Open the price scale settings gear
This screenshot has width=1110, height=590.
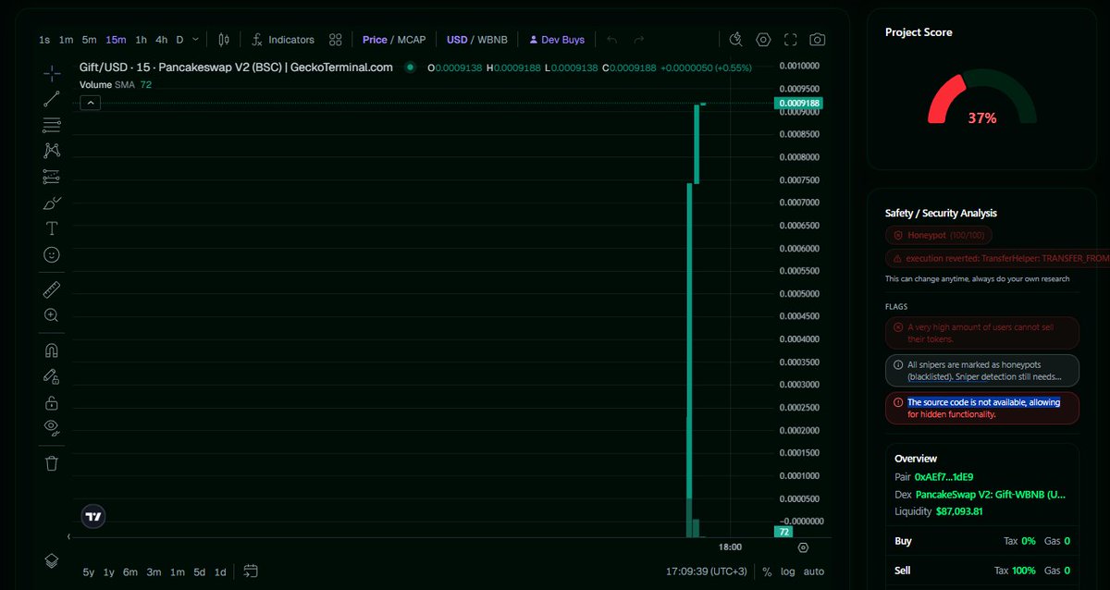[803, 547]
